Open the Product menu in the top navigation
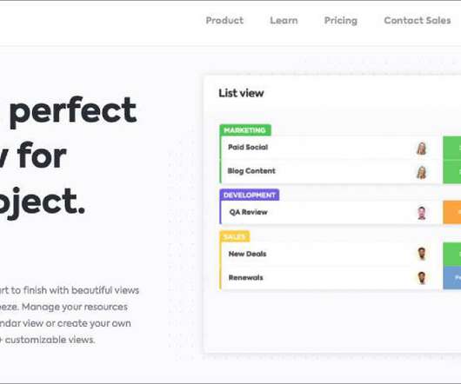461x384 pixels. pyautogui.click(x=224, y=21)
